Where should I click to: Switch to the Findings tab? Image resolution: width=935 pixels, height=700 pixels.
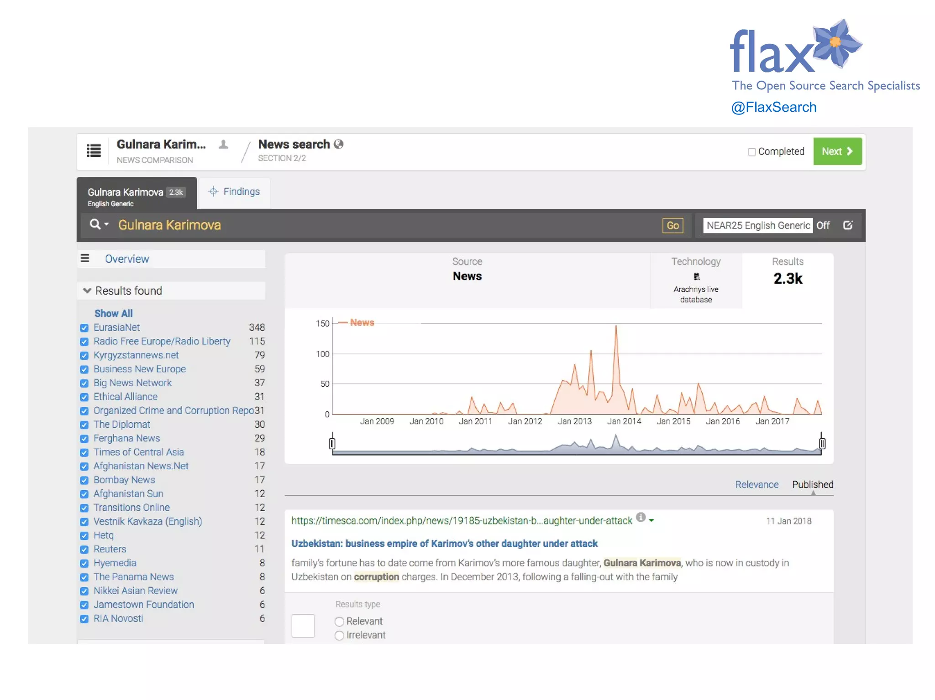pos(234,192)
